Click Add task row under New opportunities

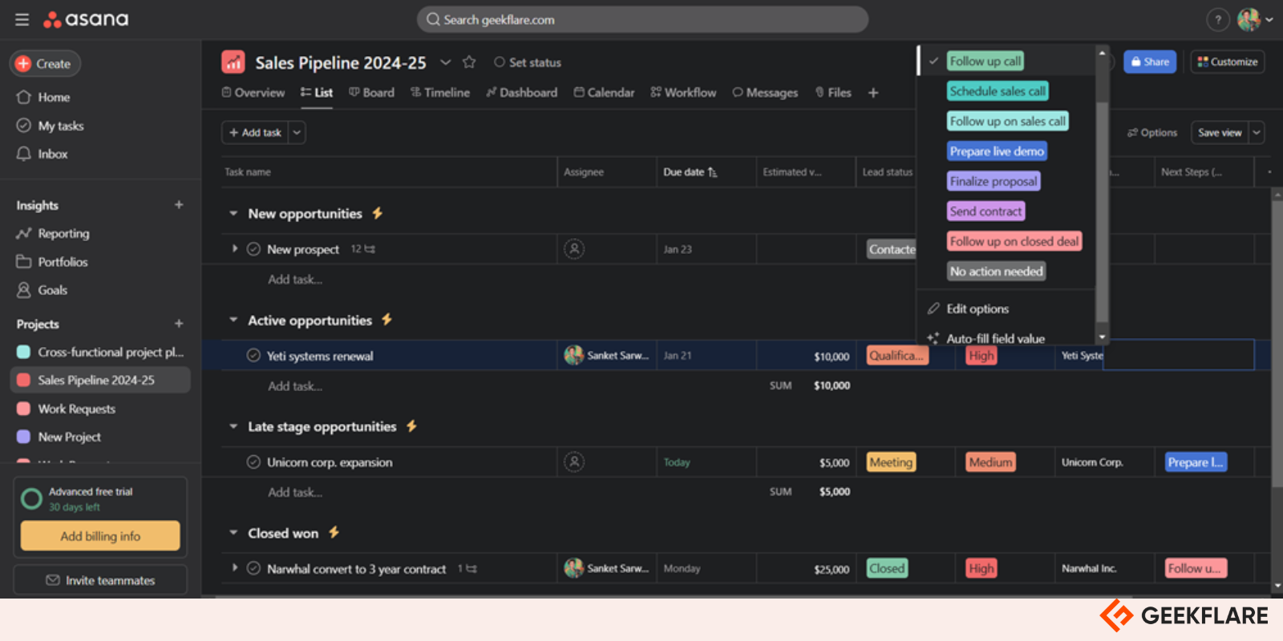point(295,280)
